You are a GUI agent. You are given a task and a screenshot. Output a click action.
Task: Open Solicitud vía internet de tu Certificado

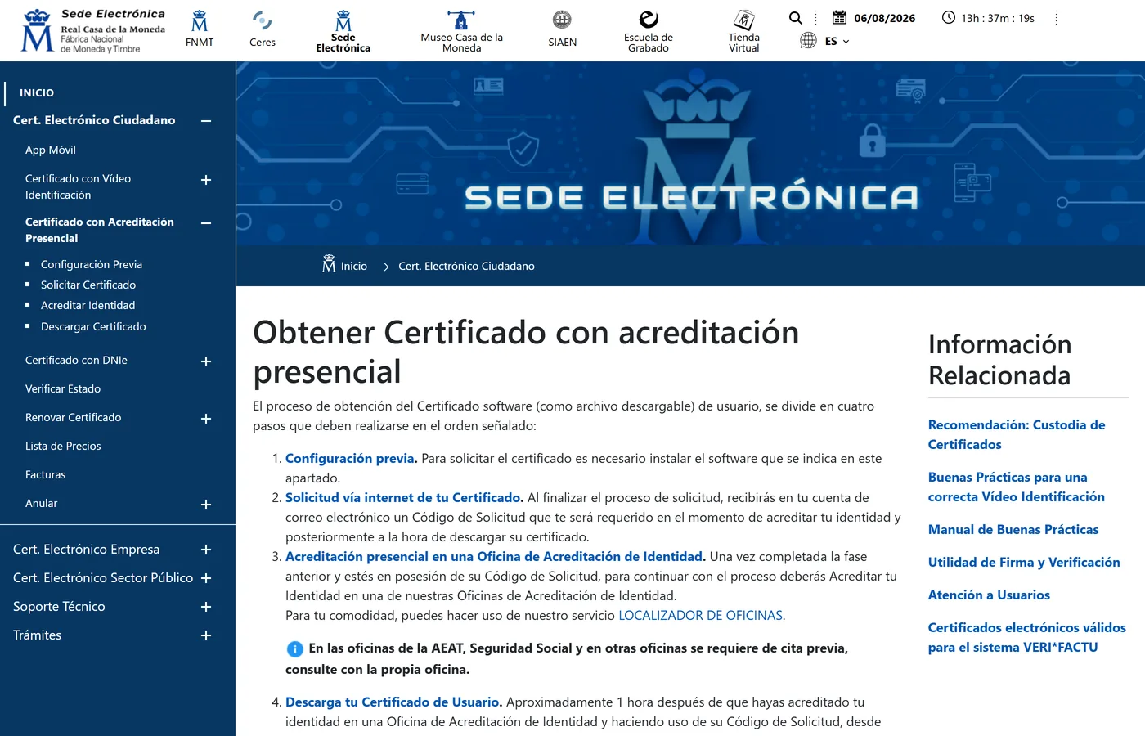click(x=404, y=498)
